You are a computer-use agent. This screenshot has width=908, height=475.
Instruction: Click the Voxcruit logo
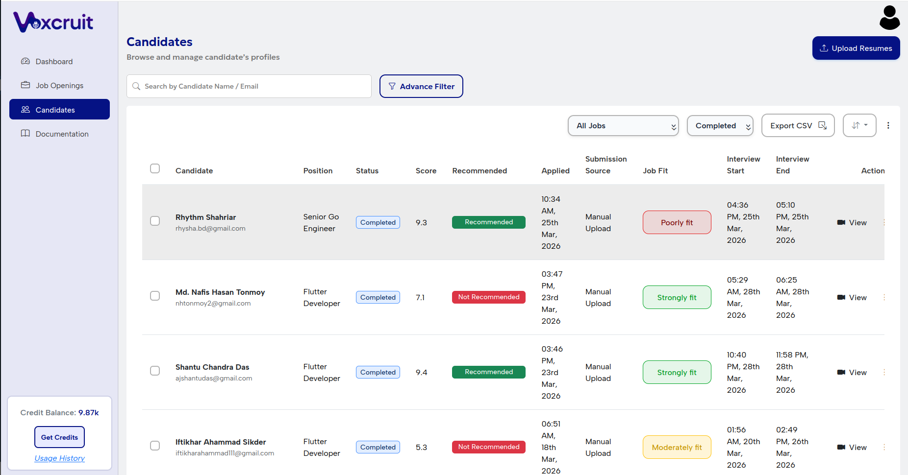[53, 22]
